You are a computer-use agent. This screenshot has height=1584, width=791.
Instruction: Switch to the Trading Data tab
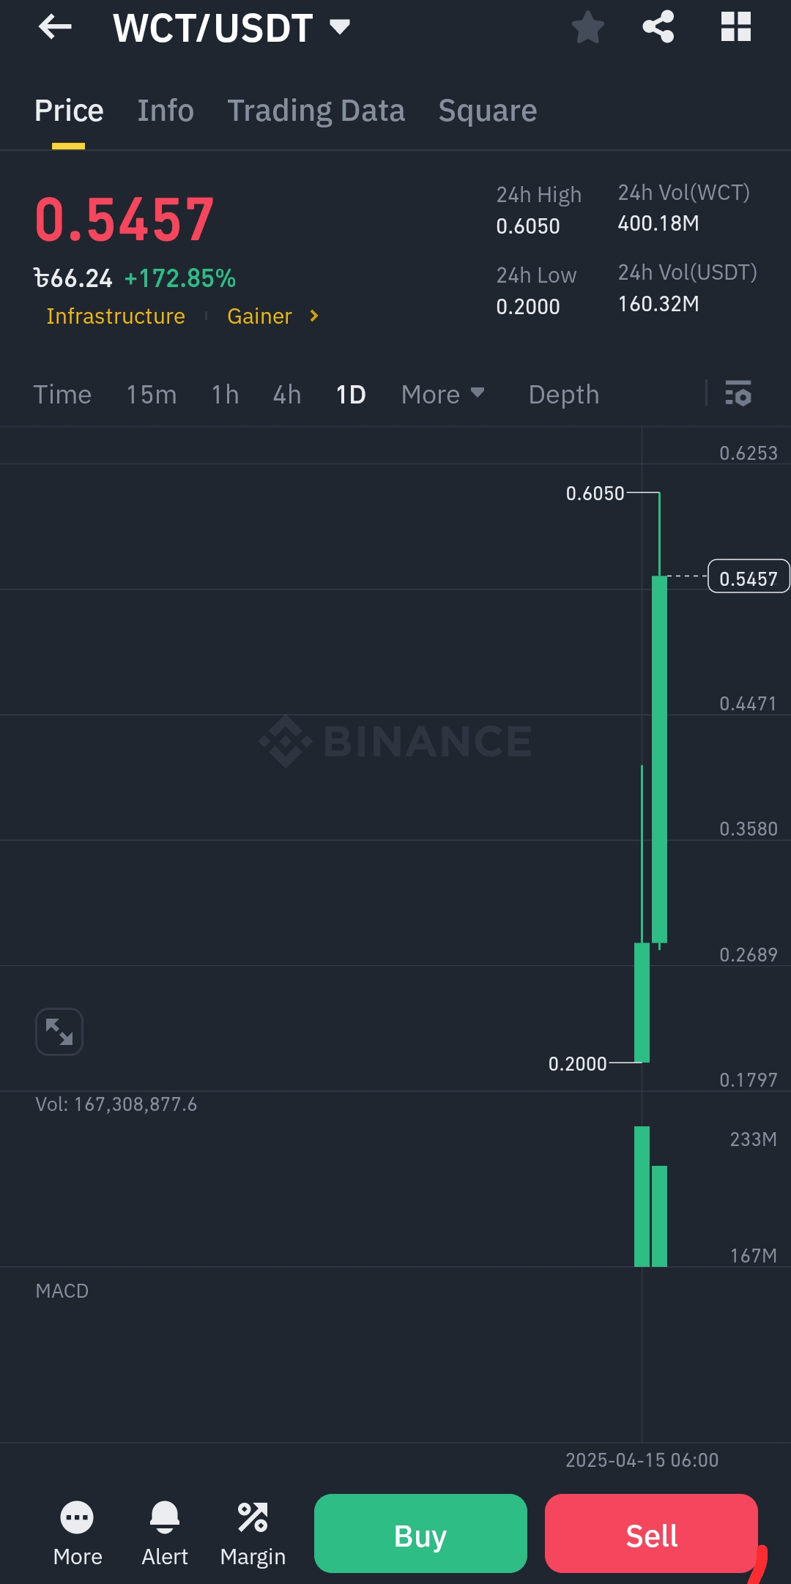pyautogui.click(x=316, y=111)
